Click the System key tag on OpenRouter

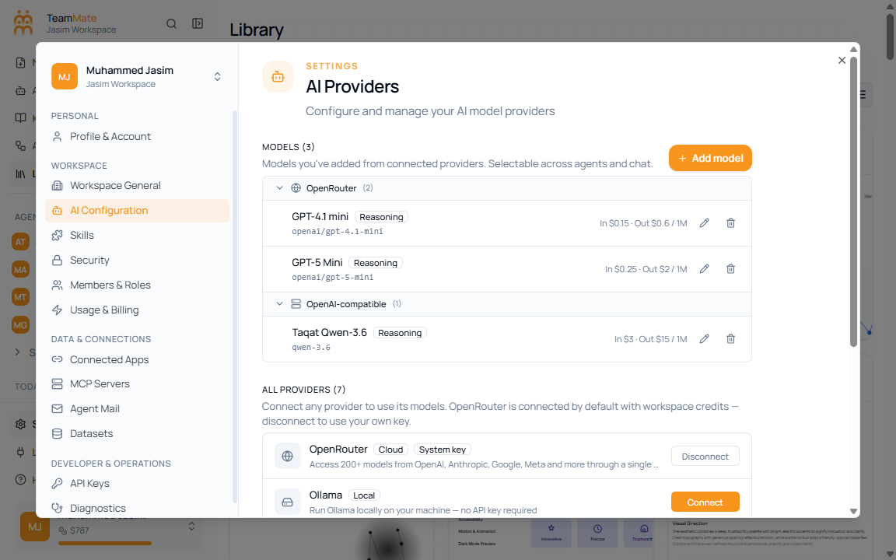pos(443,450)
